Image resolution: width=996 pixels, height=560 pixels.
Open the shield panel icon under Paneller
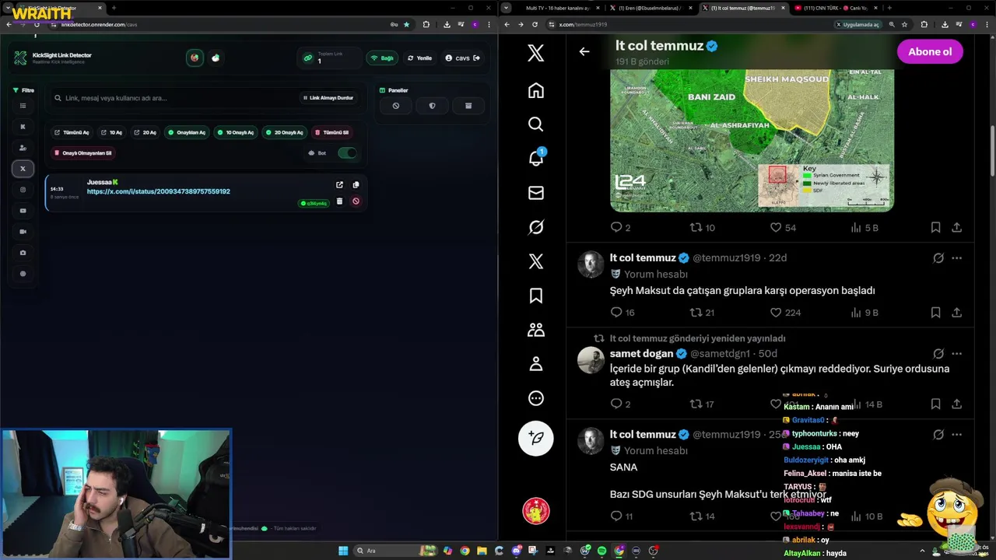[432, 106]
